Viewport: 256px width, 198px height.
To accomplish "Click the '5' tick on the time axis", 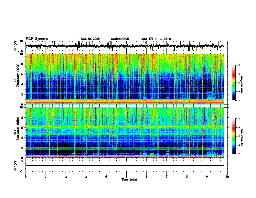I will (x=126, y=177).
